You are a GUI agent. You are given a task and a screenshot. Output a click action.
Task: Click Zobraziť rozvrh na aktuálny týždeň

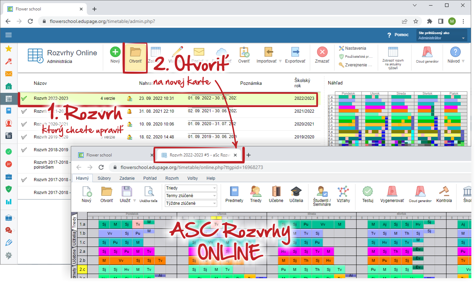point(393,58)
